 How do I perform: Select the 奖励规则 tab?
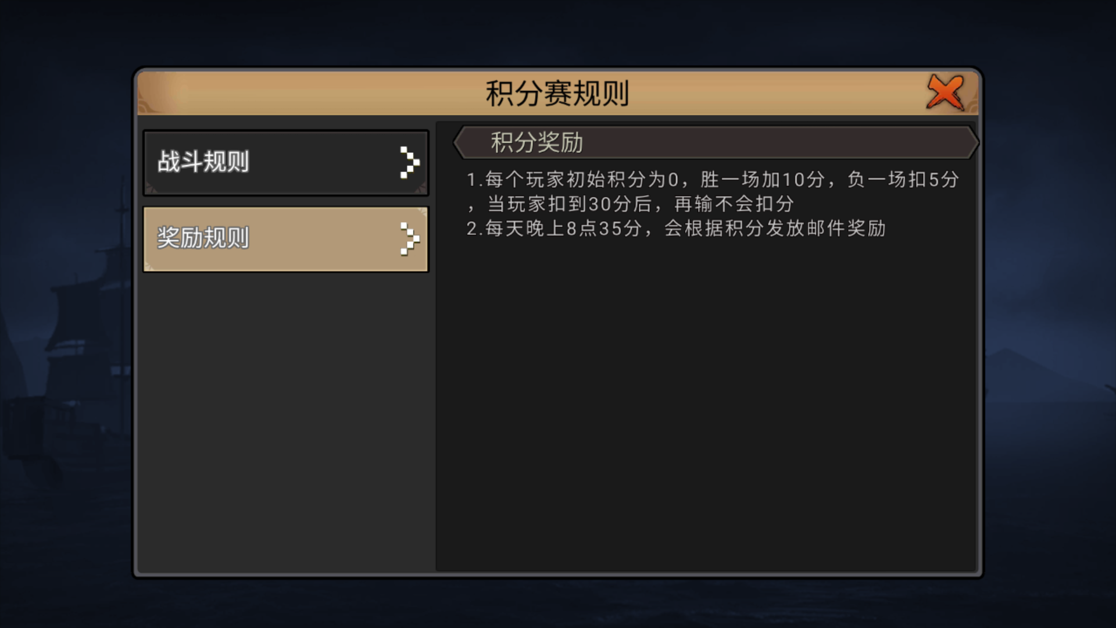tap(285, 239)
